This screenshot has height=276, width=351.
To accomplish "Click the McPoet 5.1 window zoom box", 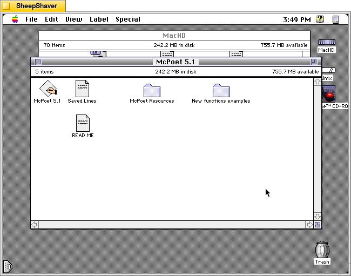I will (314, 62).
